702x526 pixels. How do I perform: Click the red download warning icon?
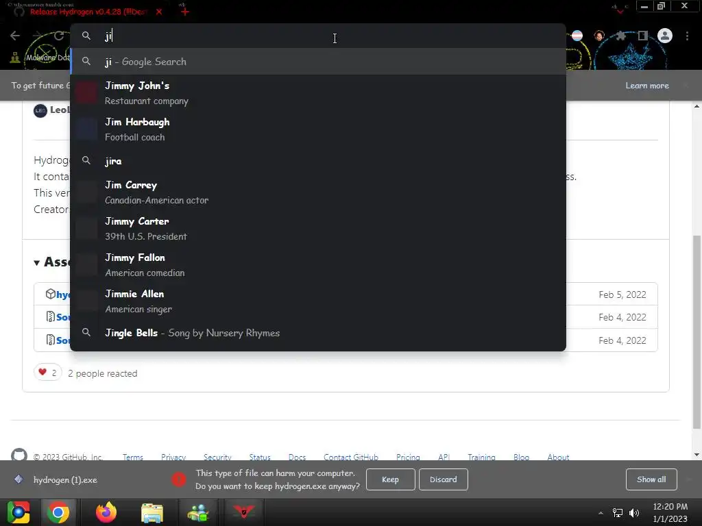[x=179, y=479]
